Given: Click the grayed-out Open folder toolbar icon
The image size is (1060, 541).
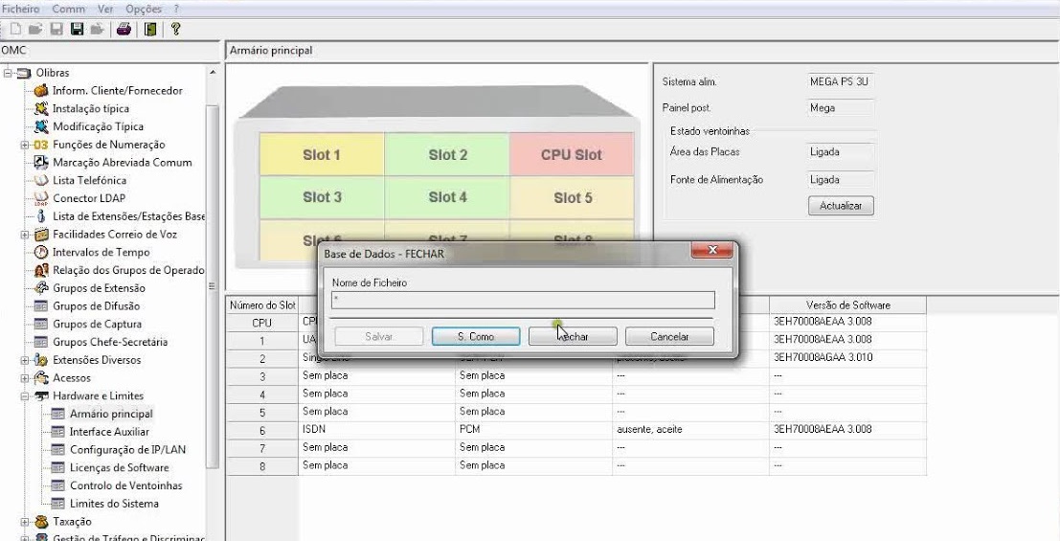Looking at the screenshot, I should click(35, 29).
